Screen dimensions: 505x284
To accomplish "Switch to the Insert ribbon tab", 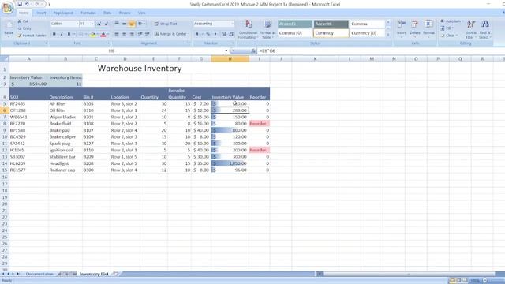I will point(41,13).
